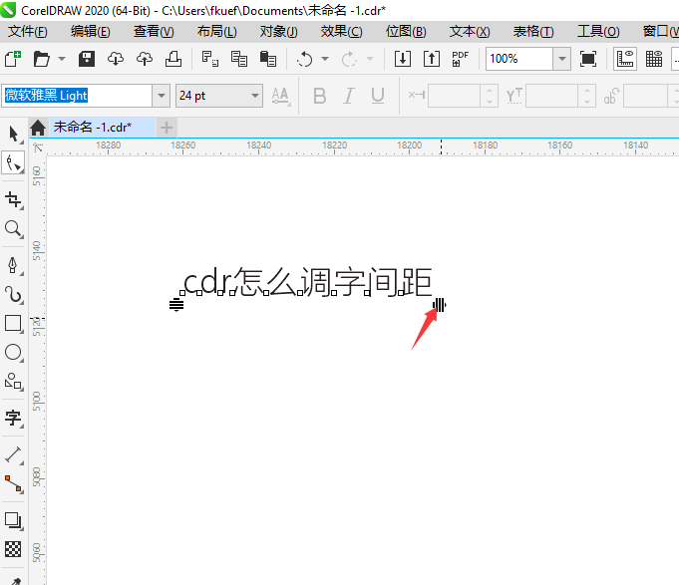
Task: Open the zoom level dropdown arrow
Action: click(x=561, y=59)
